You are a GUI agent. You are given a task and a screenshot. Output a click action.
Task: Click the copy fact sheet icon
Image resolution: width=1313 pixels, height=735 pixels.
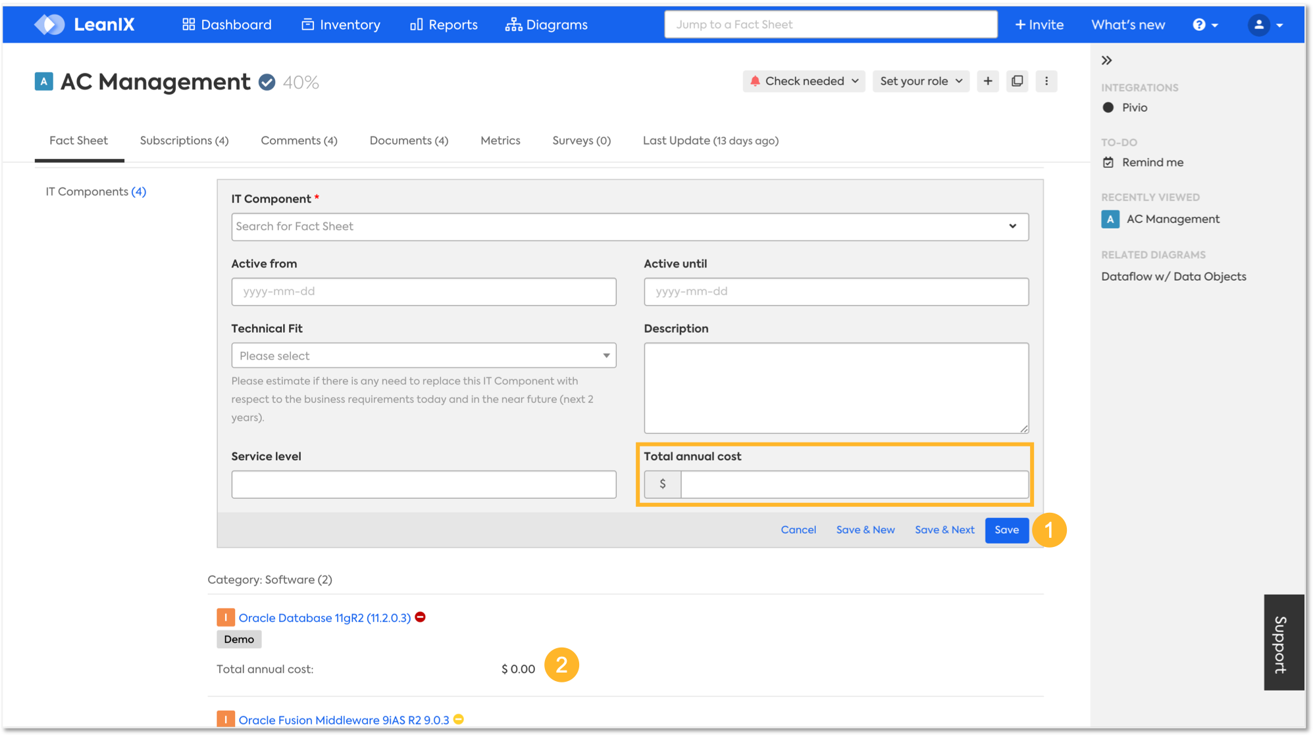pos(1017,81)
